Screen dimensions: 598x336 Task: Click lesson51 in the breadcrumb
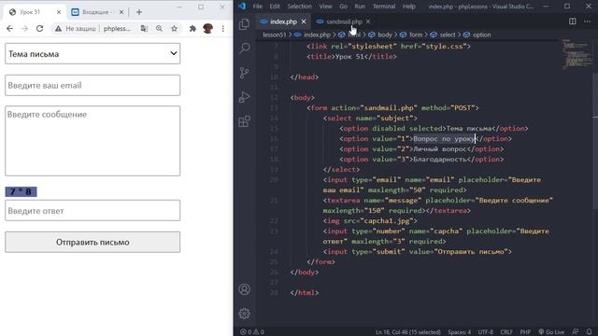(274, 35)
